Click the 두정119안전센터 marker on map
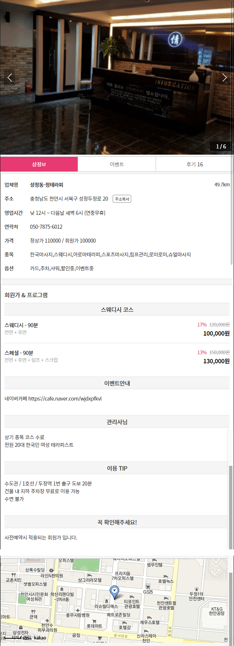Viewport: 234px width, 646px height. pyautogui.click(x=196, y=589)
